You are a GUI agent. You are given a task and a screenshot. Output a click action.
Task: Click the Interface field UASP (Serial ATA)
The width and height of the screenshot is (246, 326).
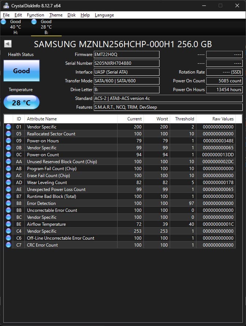point(127,72)
